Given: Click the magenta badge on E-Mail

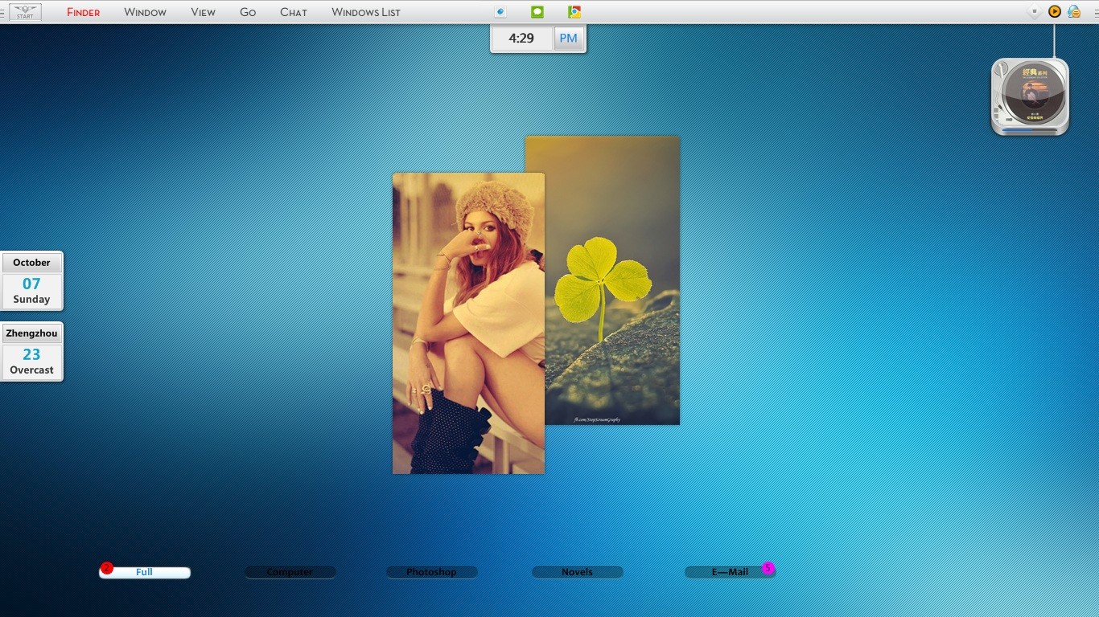Looking at the screenshot, I should click(768, 568).
